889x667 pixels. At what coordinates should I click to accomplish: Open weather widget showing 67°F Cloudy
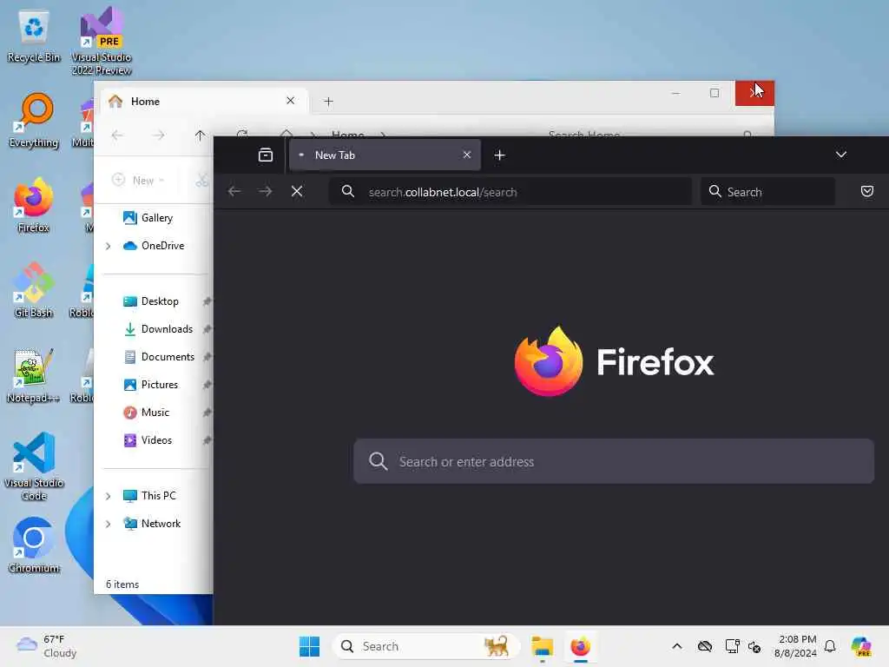coord(47,646)
